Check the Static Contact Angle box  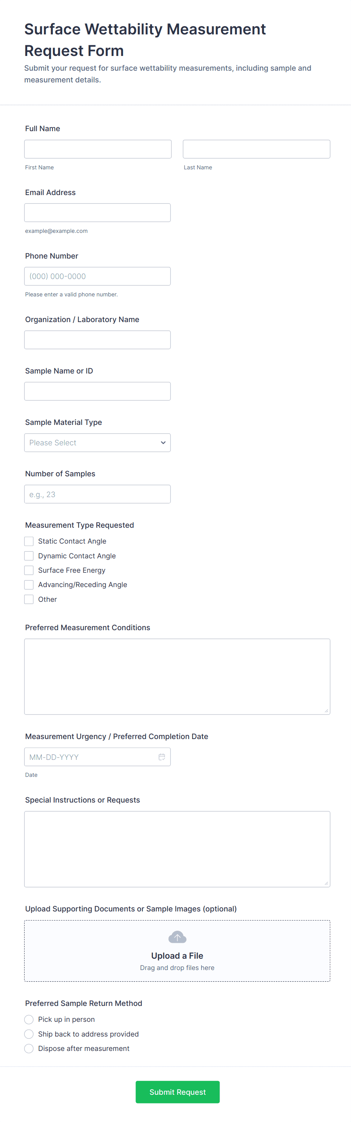29,541
